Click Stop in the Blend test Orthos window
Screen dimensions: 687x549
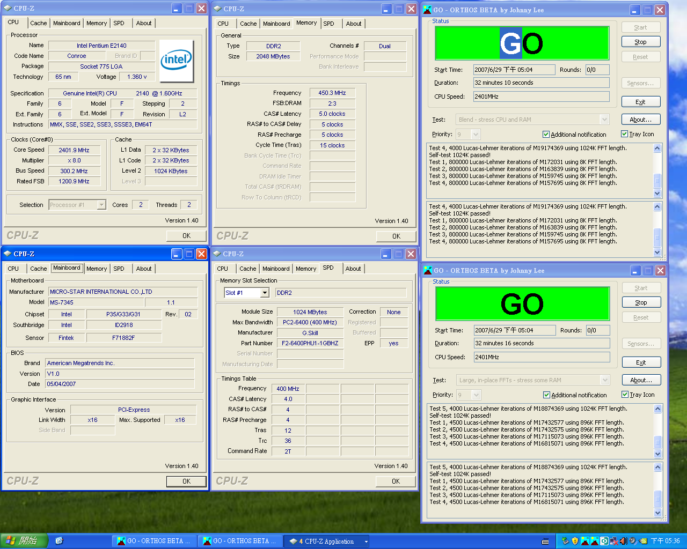coord(641,42)
